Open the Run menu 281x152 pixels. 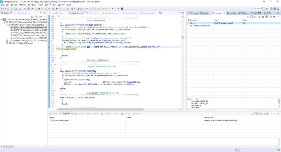point(55,5)
